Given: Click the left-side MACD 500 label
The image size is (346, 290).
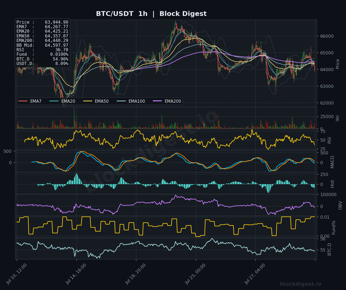Looking at the screenshot, I should 8,151.
